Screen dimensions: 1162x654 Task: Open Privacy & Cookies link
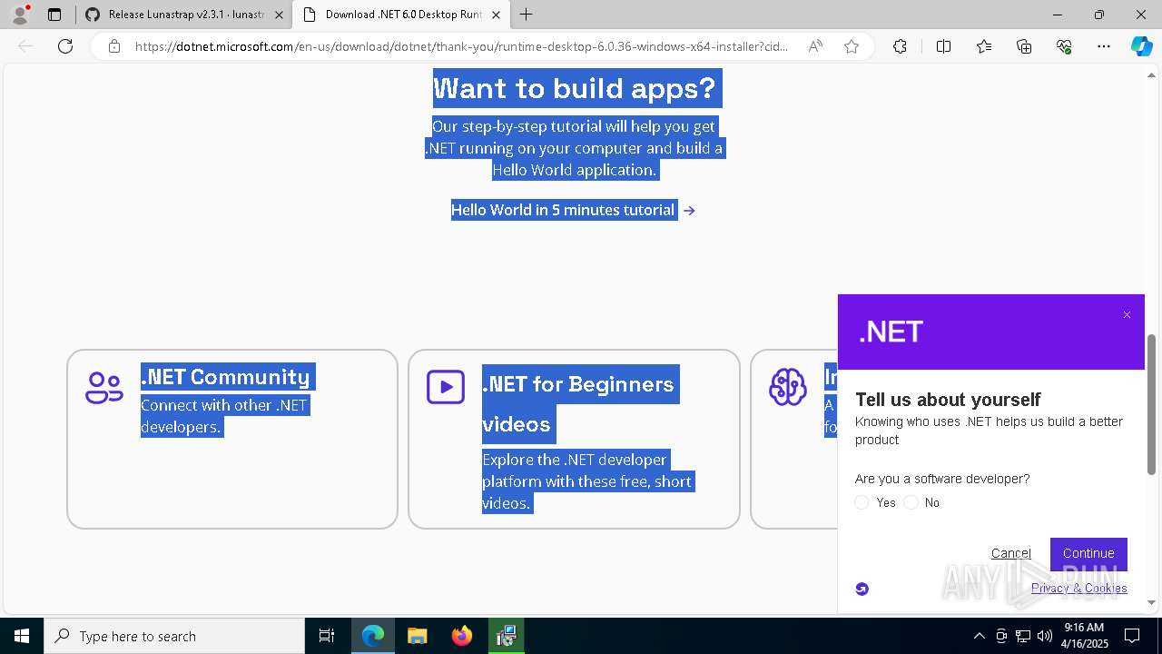coord(1079,589)
